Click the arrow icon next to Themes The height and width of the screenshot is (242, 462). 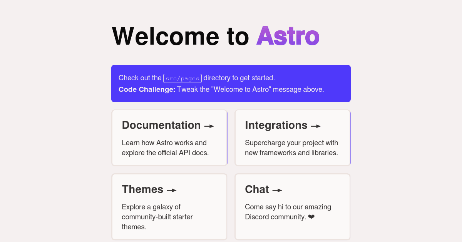tap(172, 190)
